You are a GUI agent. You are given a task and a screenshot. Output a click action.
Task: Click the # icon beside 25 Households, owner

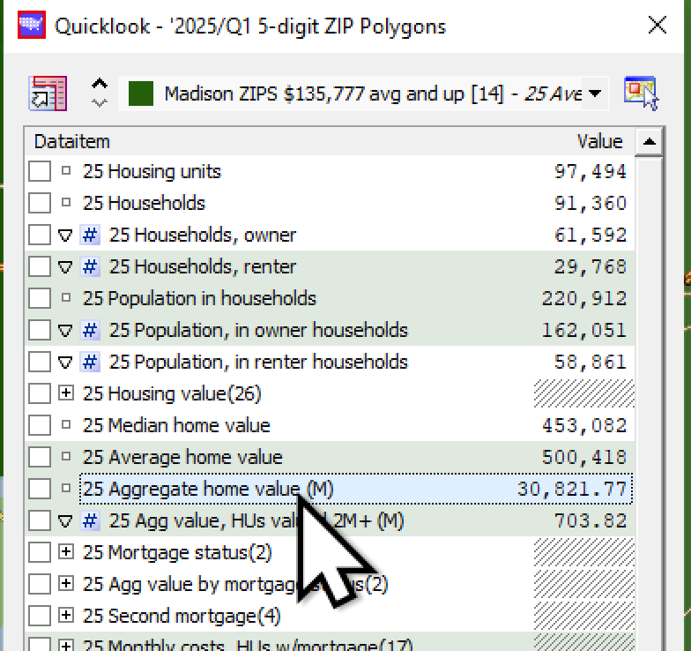pos(90,236)
